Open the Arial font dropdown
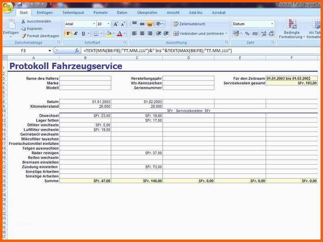 pos(94,23)
